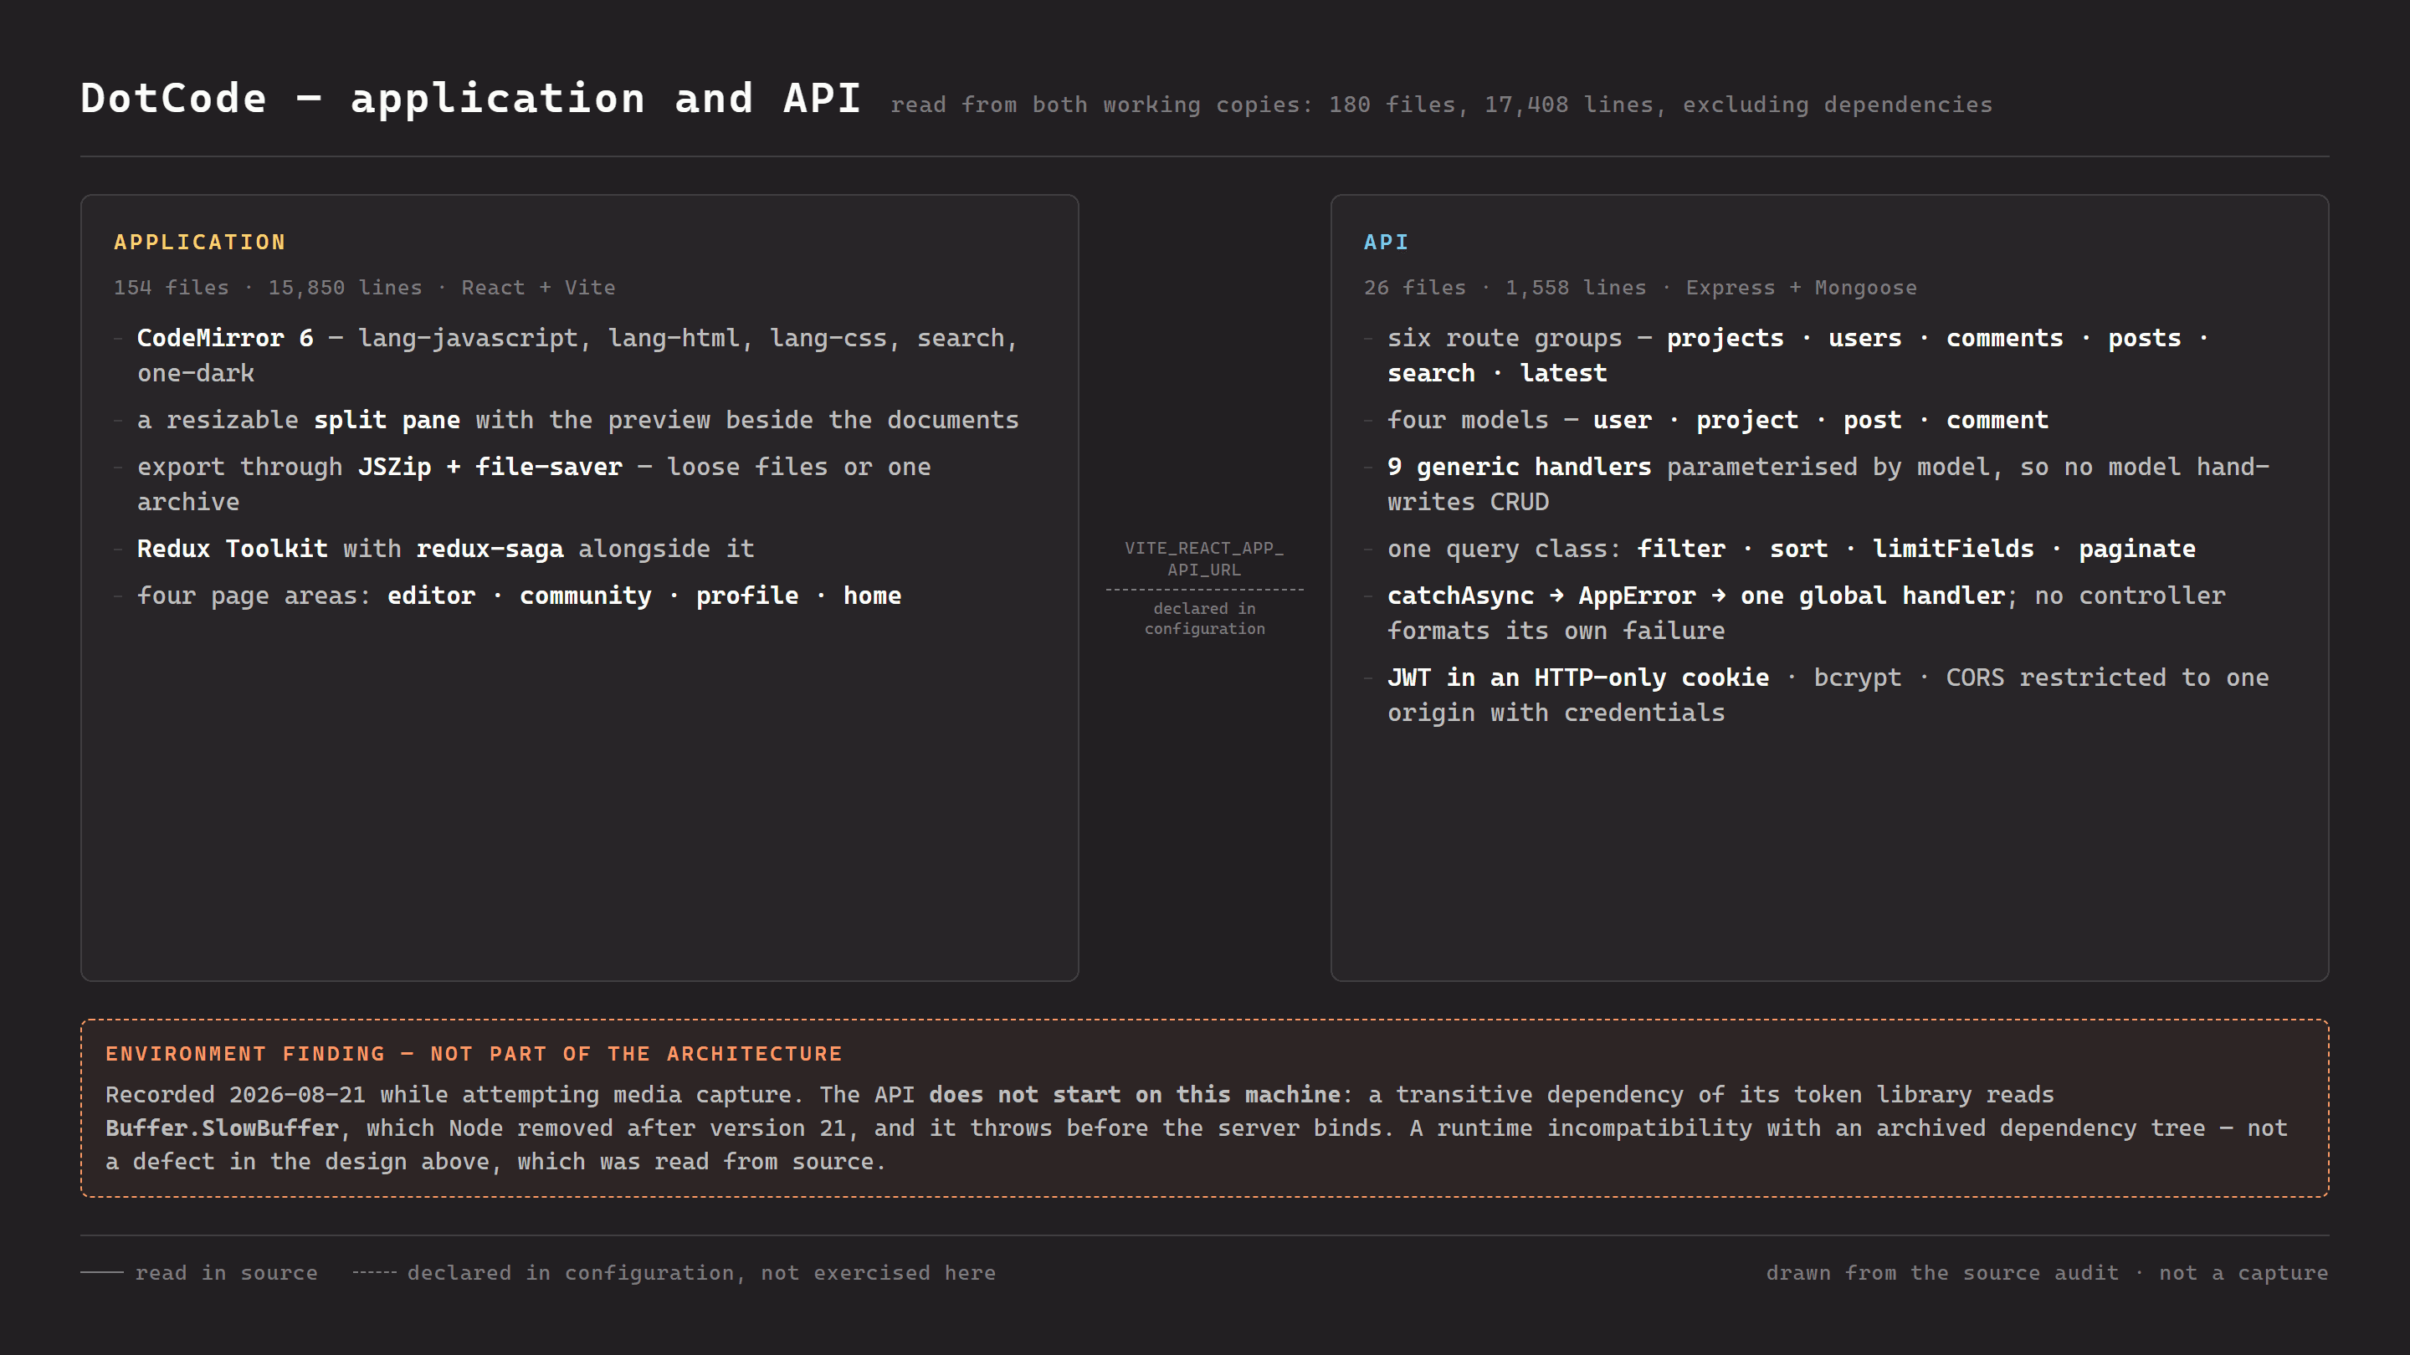This screenshot has width=2410, height=1355.
Task: Click the 'latest' route group
Action: pyautogui.click(x=1563, y=373)
